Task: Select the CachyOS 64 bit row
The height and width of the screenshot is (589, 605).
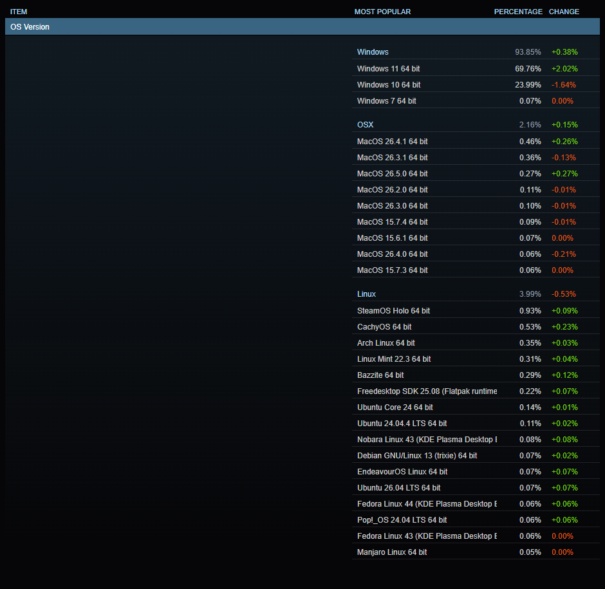Action: pyautogui.click(x=476, y=326)
